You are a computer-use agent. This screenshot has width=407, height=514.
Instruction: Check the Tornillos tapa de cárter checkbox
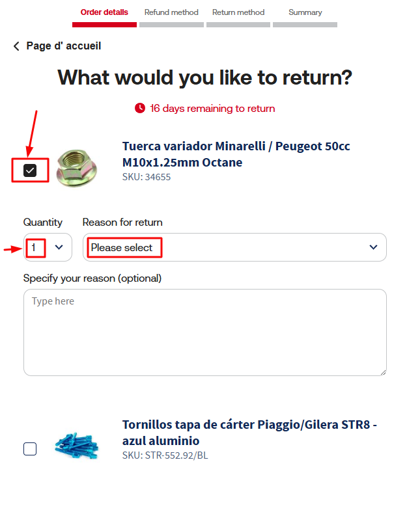[30, 448]
